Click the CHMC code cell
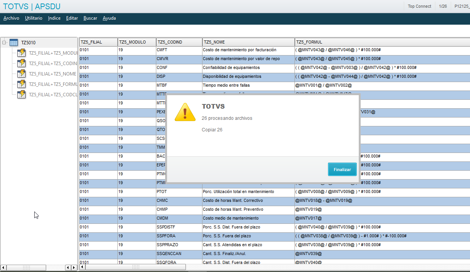470x272 pixels. (x=179, y=201)
